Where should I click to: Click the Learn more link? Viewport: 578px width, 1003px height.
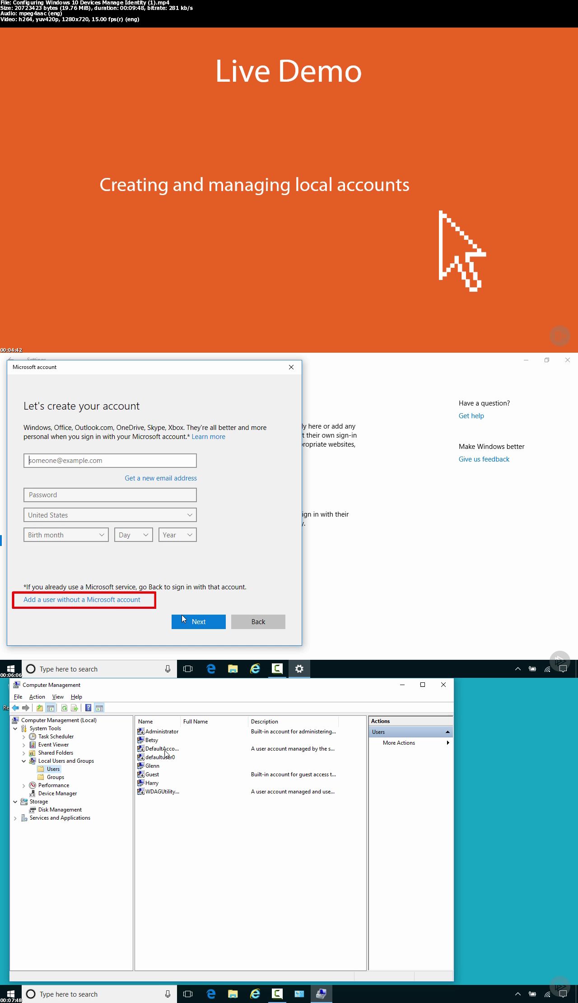click(x=208, y=436)
